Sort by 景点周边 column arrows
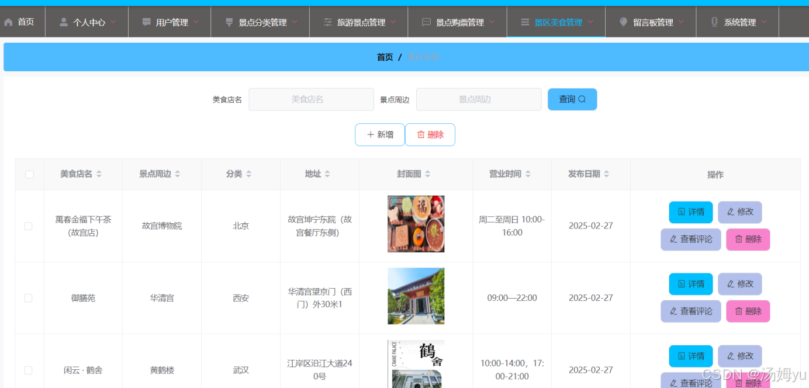This screenshot has height=388, width=809. (x=178, y=174)
